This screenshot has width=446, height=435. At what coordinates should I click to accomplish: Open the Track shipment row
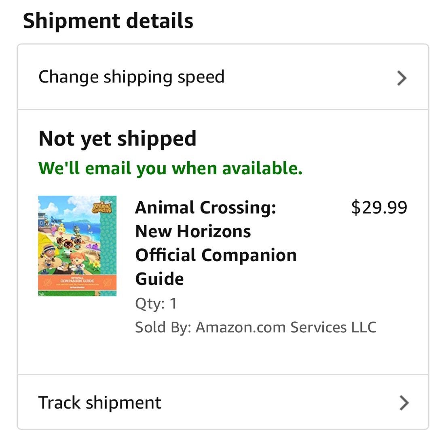100,403
